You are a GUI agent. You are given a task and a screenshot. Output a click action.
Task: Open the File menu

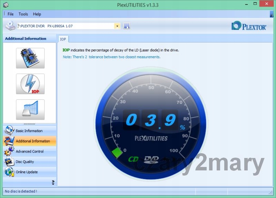point(10,14)
